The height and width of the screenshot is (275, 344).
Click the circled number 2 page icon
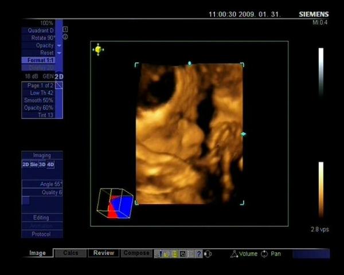(x=65, y=37)
